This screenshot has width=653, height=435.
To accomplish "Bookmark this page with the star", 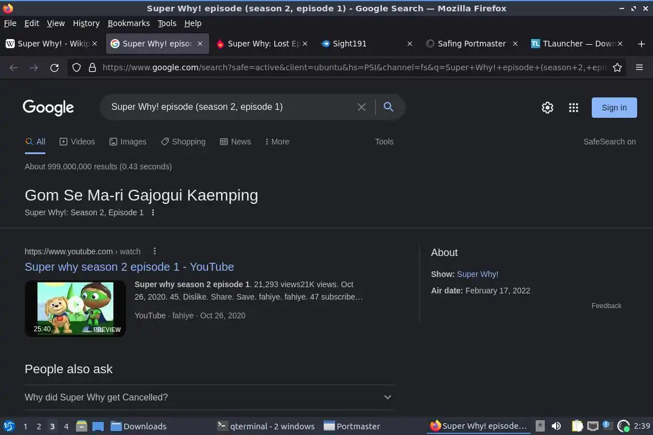I will point(617,67).
